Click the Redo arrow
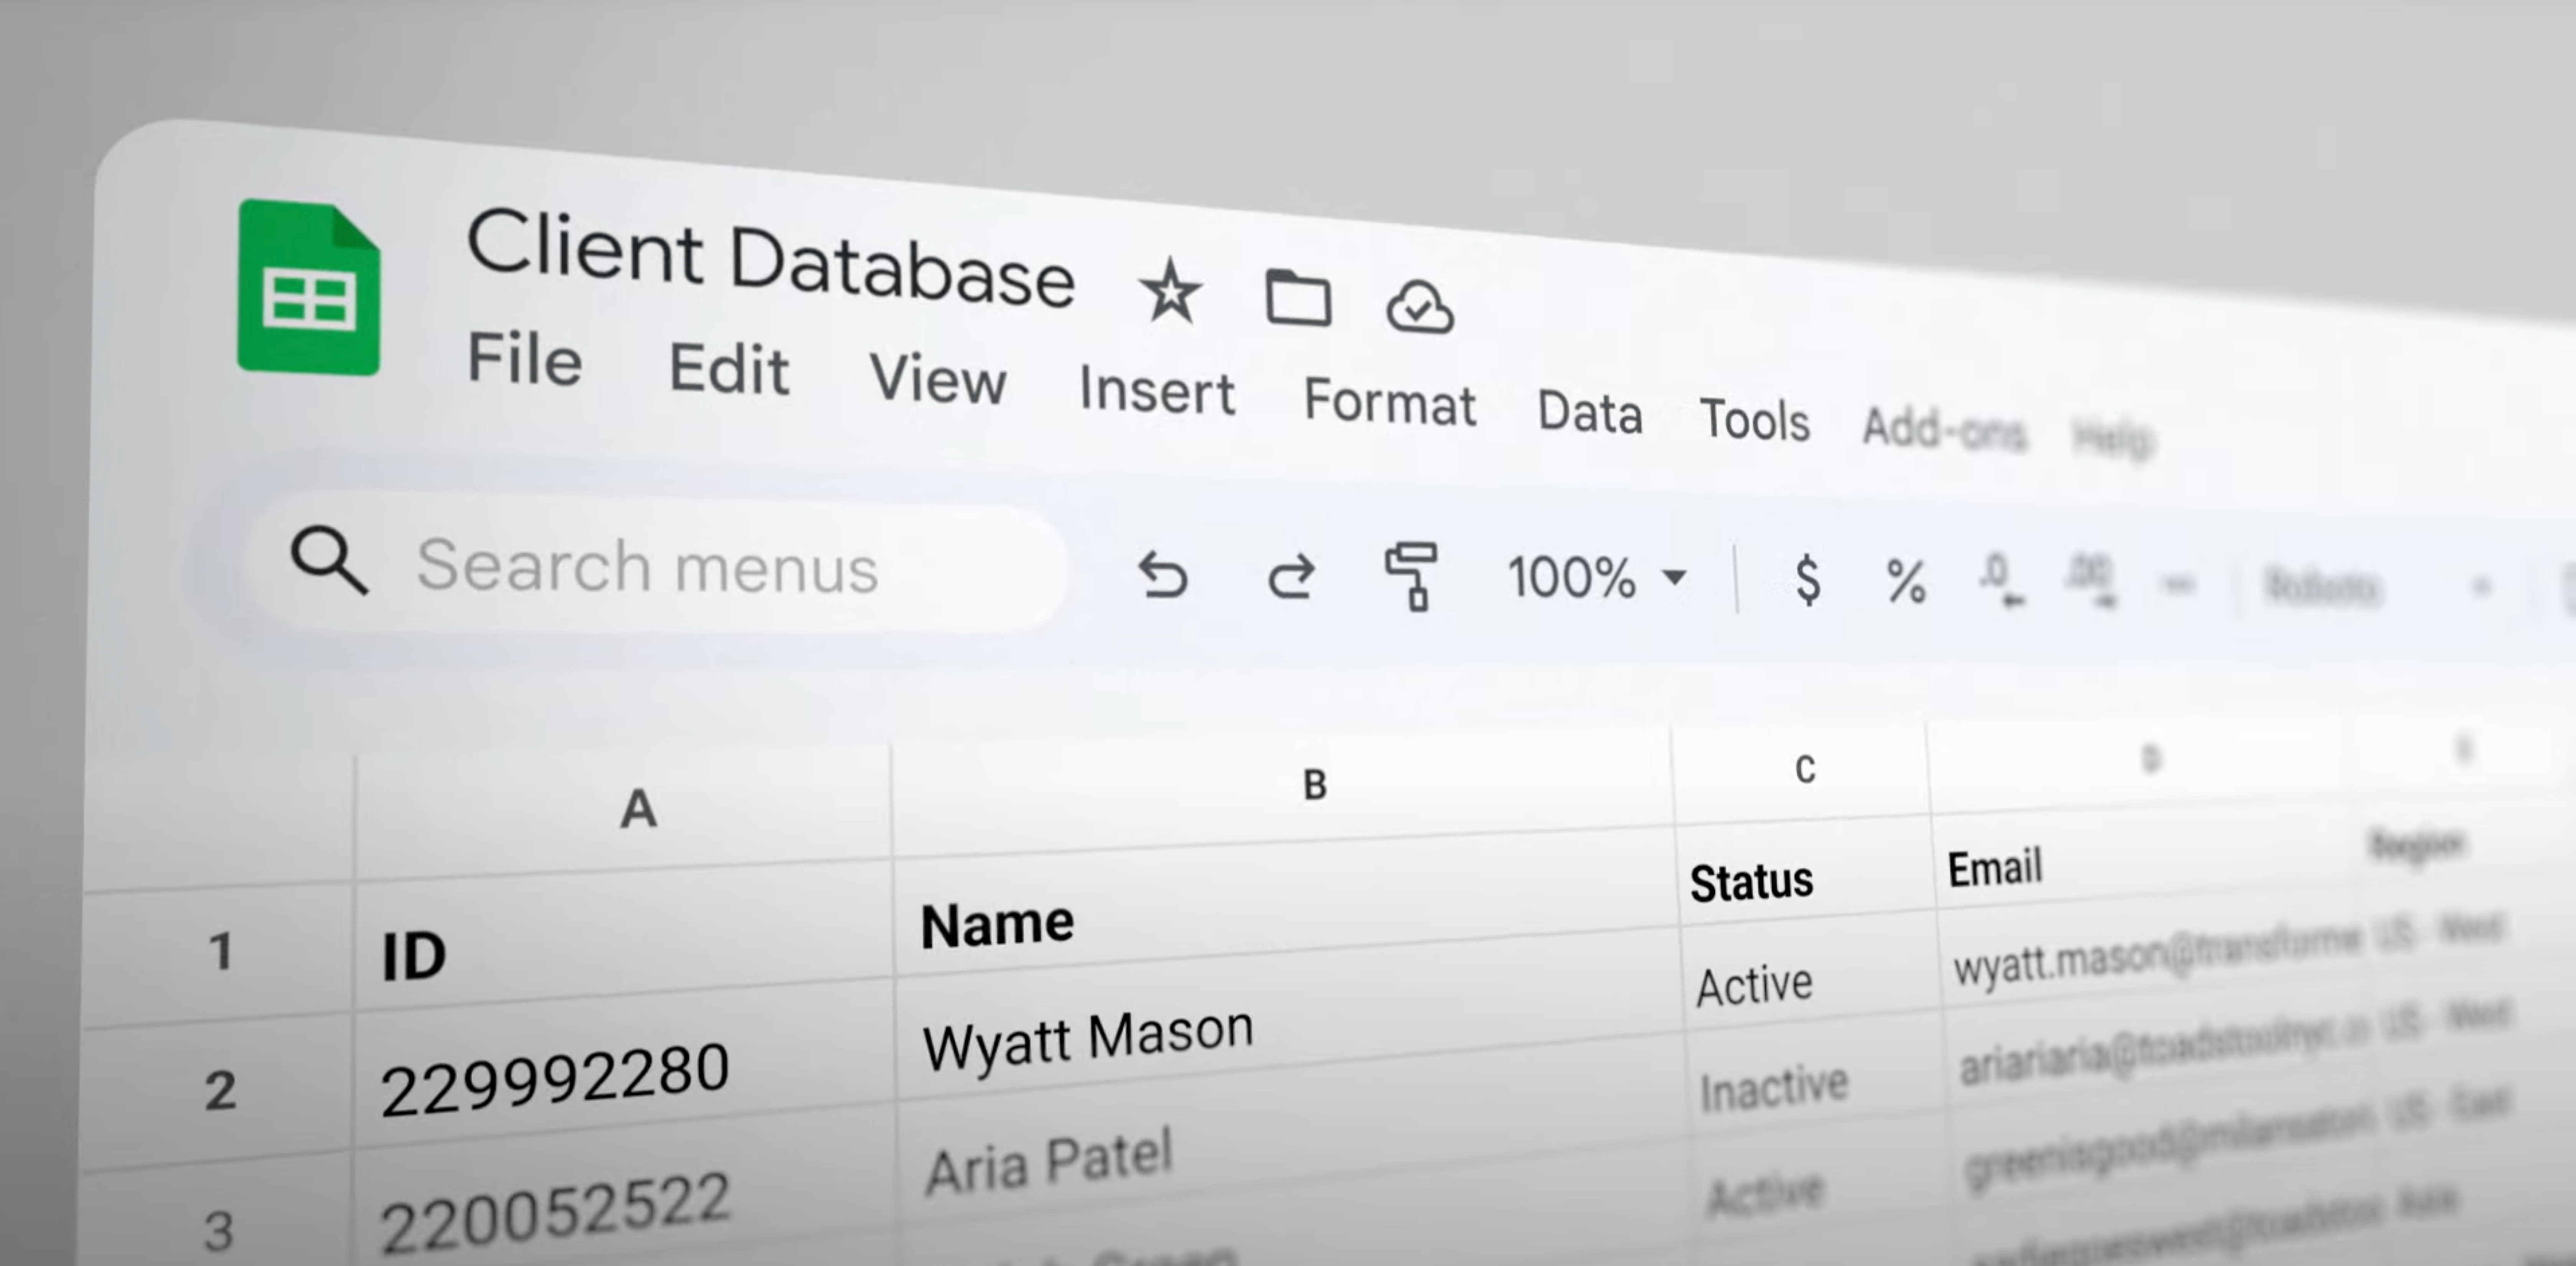This screenshot has height=1266, width=2576. pos(1291,577)
